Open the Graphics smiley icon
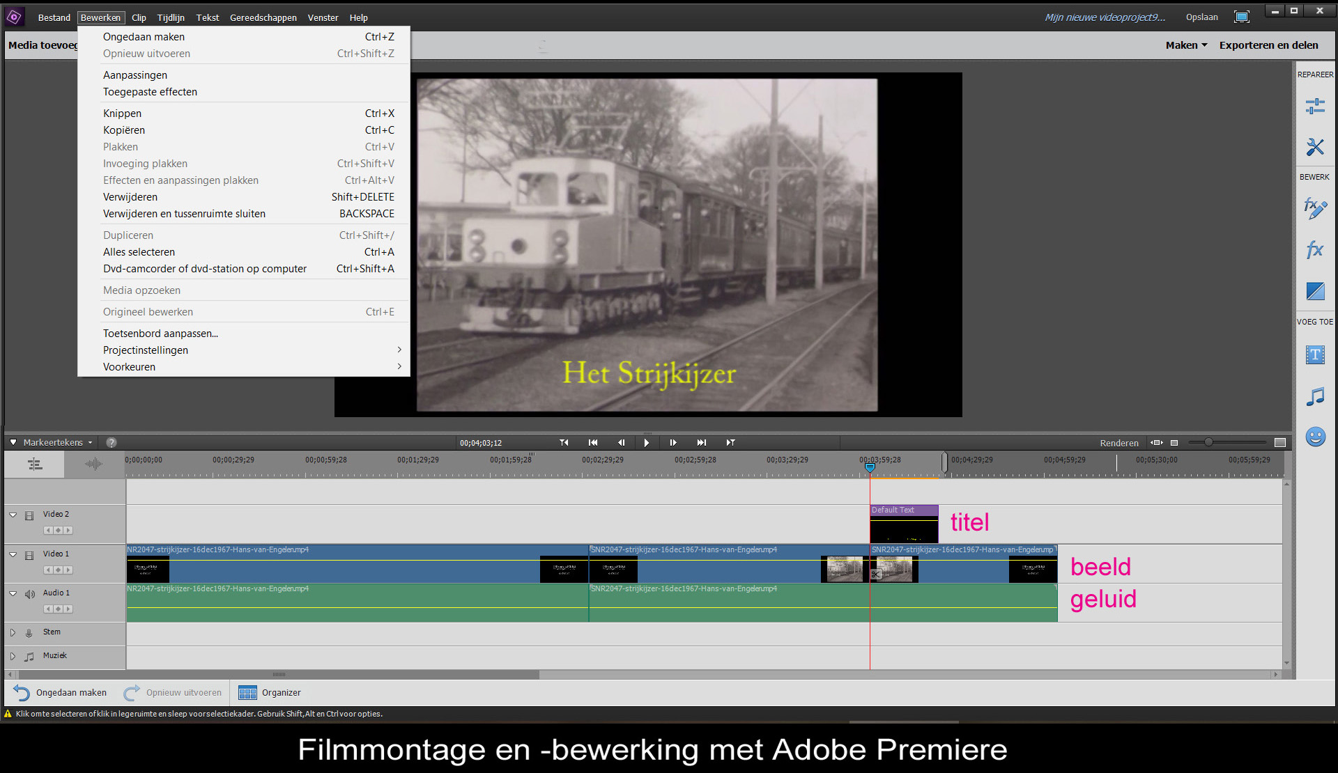Viewport: 1338px width, 773px height. tap(1315, 437)
